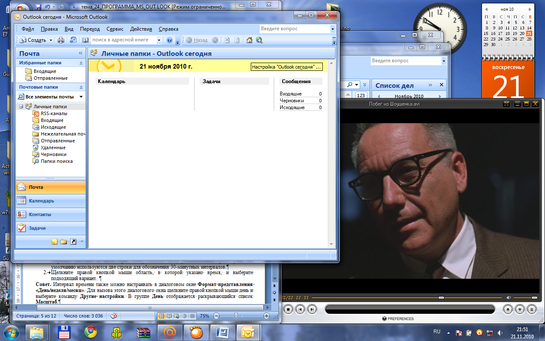The height and width of the screenshot is (341, 545).
Task: Click the Folder List icon at navigation bottom
Action: tap(64, 242)
